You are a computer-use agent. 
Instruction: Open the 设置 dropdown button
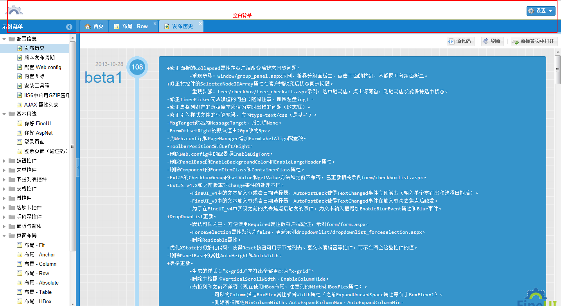pos(541,11)
